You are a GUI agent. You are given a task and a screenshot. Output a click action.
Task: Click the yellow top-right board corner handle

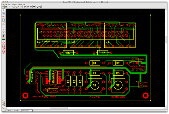[x=150, y=15]
